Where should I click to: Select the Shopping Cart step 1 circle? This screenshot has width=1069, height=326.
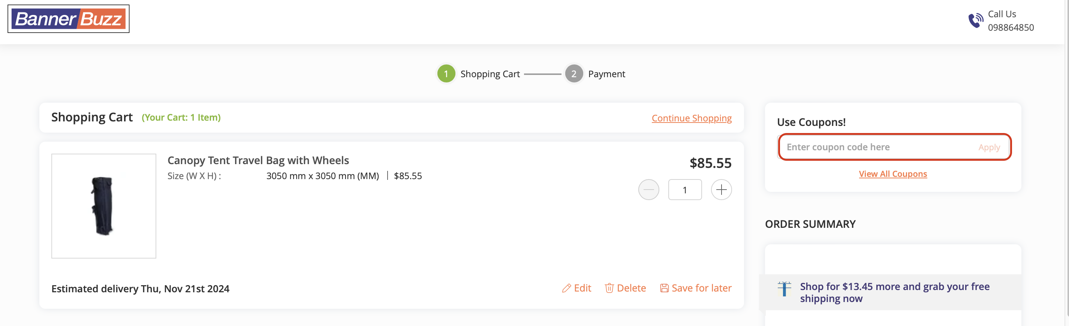[446, 74]
